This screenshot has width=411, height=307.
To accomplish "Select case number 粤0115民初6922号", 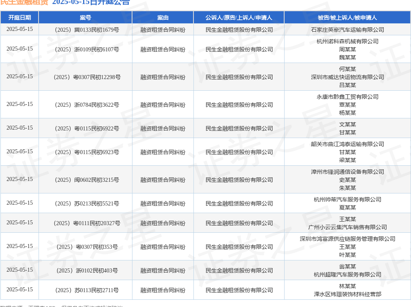I will point(96,128).
